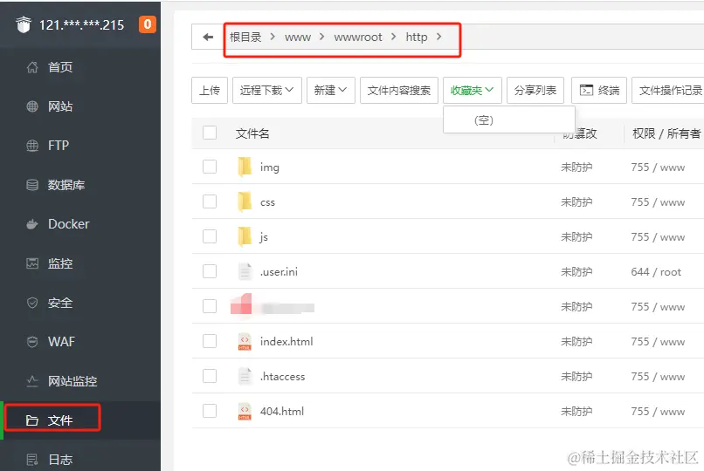Click the 文件操作记录 button
The height and width of the screenshot is (471, 704).
(x=670, y=91)
